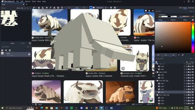Switch to Edit mode
This screenshot has height=110, width=195.
180,8
